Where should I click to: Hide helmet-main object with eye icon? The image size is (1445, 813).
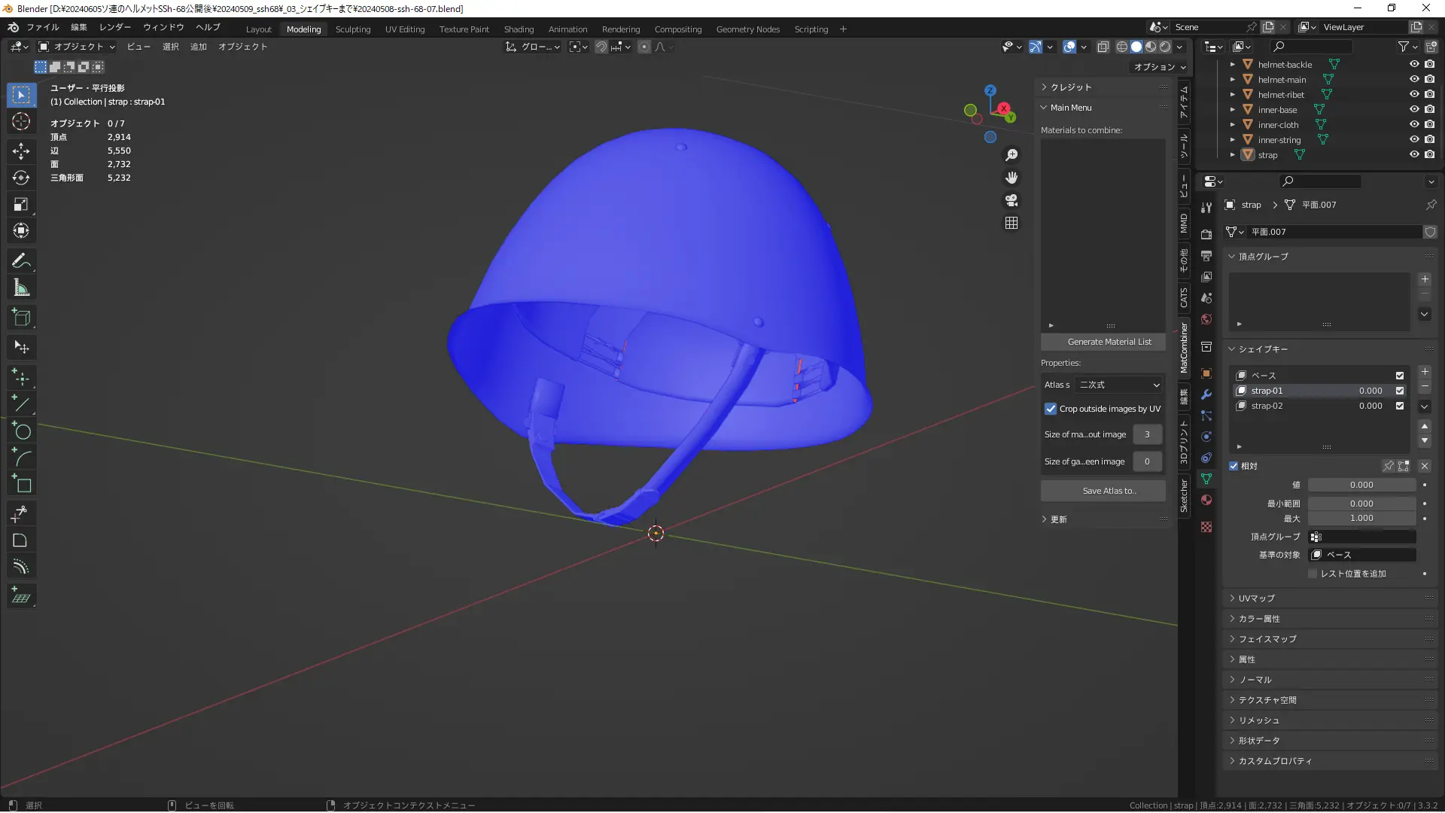tap(1413, 79)
